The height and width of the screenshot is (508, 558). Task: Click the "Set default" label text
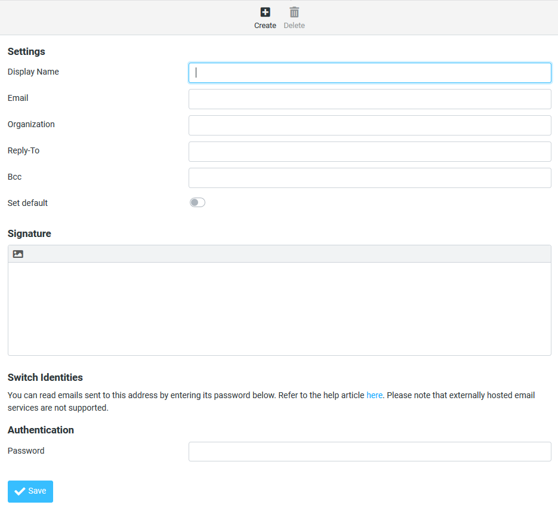(x=27, y=203)
